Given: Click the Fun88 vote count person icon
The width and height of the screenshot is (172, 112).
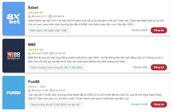Looking at the screenshot, I should [30, 91].
